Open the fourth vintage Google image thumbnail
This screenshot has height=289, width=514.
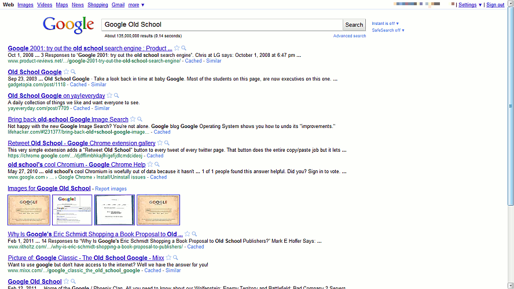pos(158,210)
